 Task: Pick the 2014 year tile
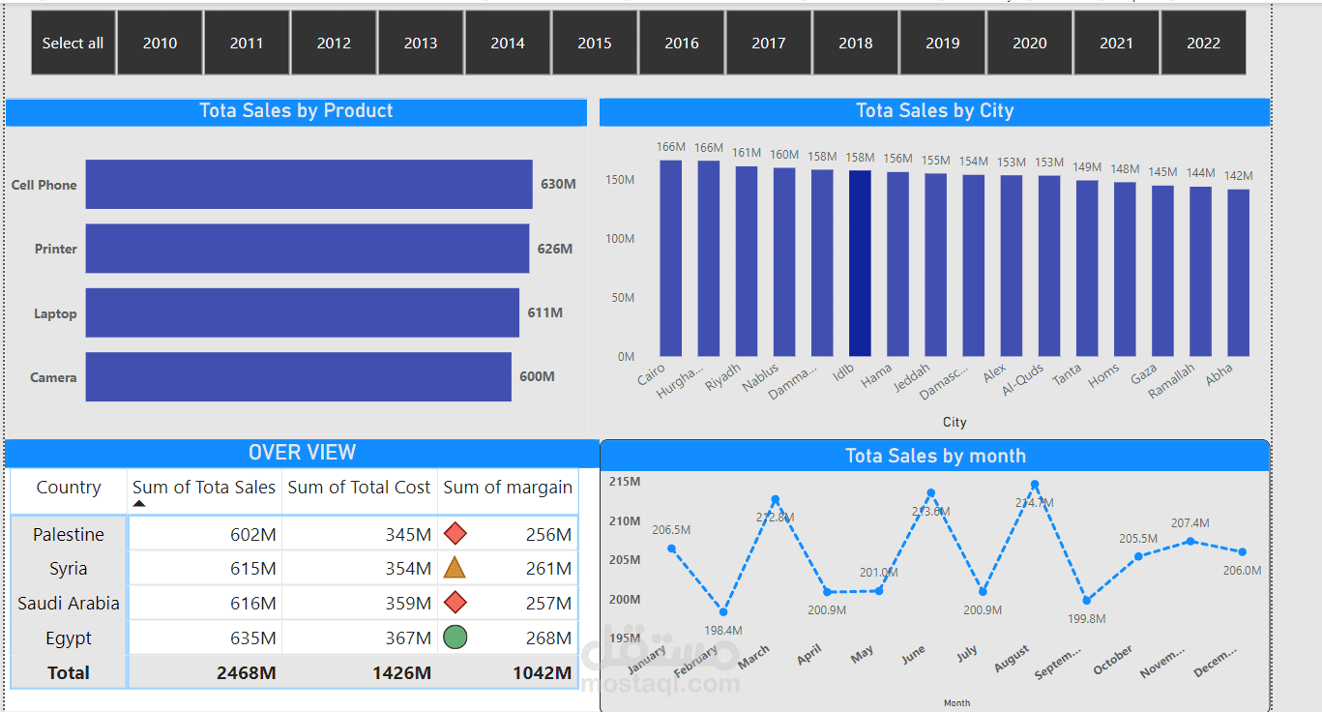(508, 43)
